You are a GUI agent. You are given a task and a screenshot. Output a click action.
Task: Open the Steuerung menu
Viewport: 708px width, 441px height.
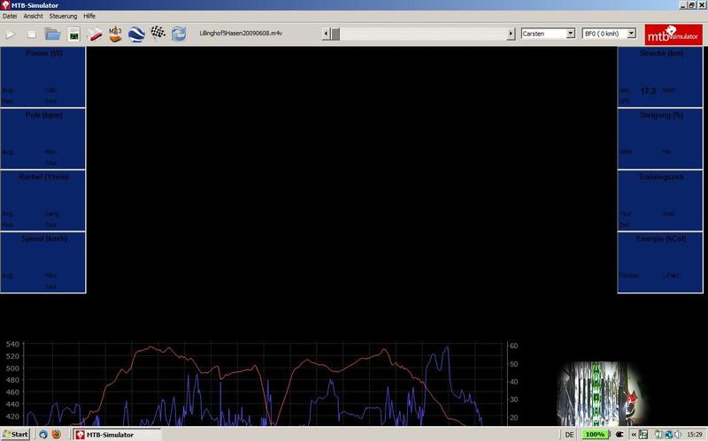point(63,16)
